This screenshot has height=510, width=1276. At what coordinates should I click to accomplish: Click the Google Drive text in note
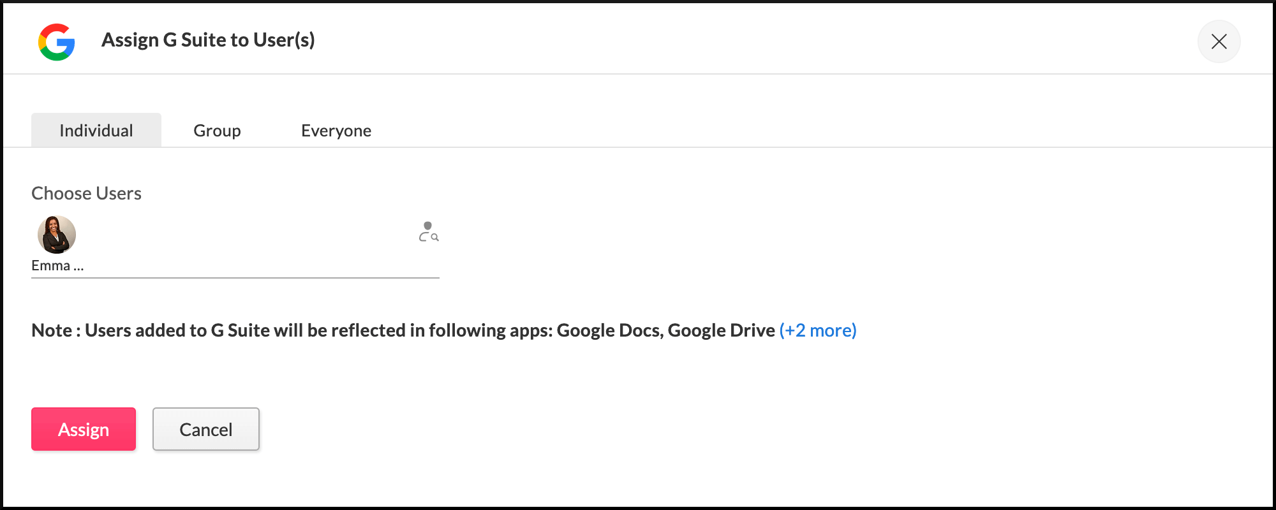coord(721,330)
